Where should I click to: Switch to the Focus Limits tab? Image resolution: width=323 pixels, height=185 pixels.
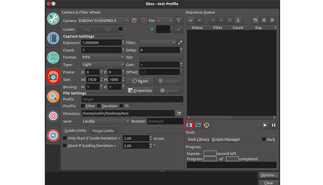click(103, 130)
